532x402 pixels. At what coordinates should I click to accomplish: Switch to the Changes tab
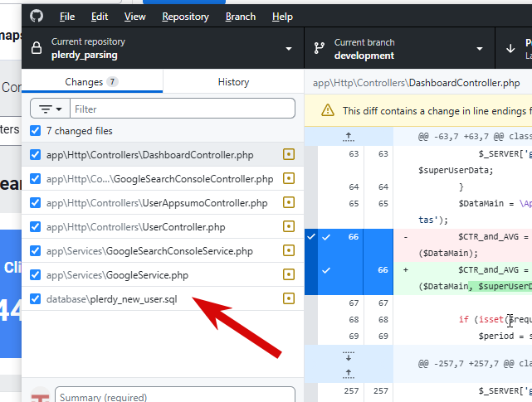pos(92,82)
